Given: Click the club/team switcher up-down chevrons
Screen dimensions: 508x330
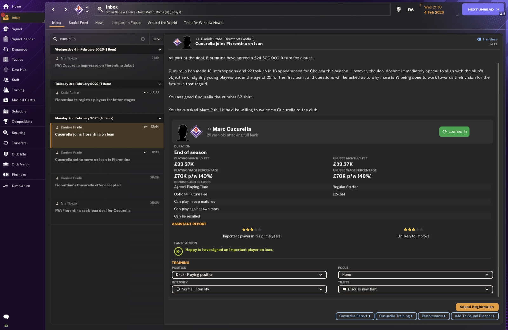Looking at the screenshot, I should [87, 10].
